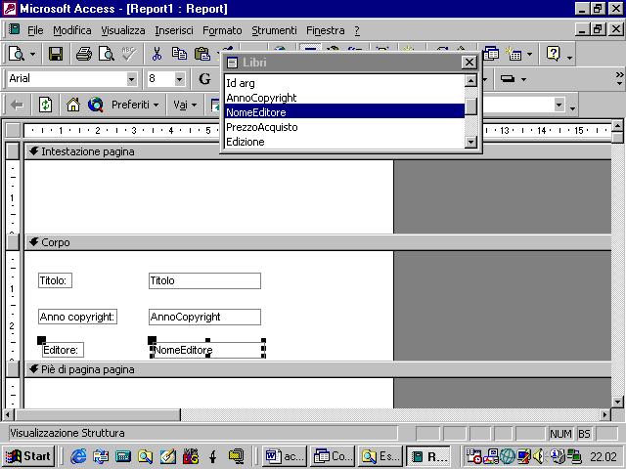This screenshot has width=626, height=469.
Task: Close the Libri field list window
Action: (x=469, y=63)
